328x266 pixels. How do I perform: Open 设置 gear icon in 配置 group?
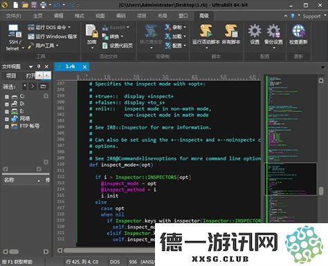pos(255,31)
